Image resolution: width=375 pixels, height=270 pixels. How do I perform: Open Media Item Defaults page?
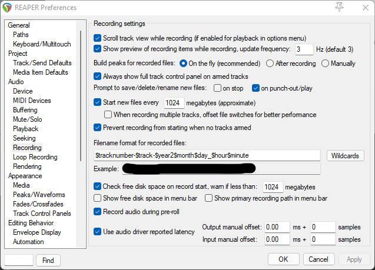pos(41,72)
